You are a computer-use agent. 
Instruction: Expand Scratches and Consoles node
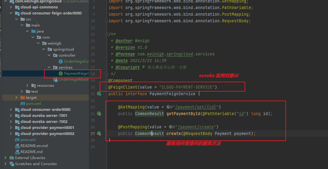pos(6,164)
